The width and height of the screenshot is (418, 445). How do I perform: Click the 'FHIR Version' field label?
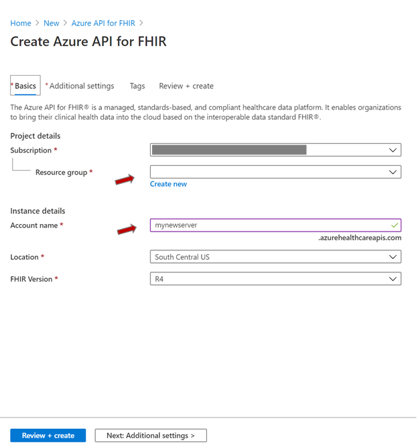tap(31, 279)
